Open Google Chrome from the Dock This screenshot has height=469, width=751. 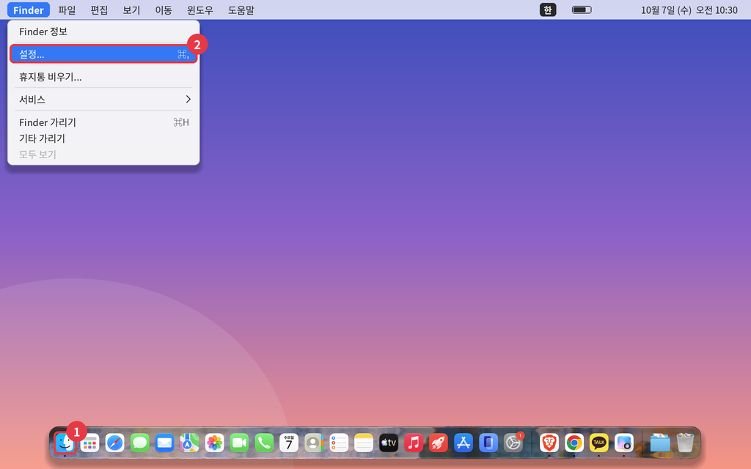[574, 443]
